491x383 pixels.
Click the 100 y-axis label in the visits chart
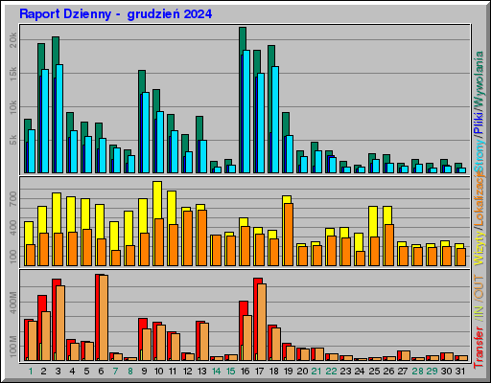tap(12, 257)
